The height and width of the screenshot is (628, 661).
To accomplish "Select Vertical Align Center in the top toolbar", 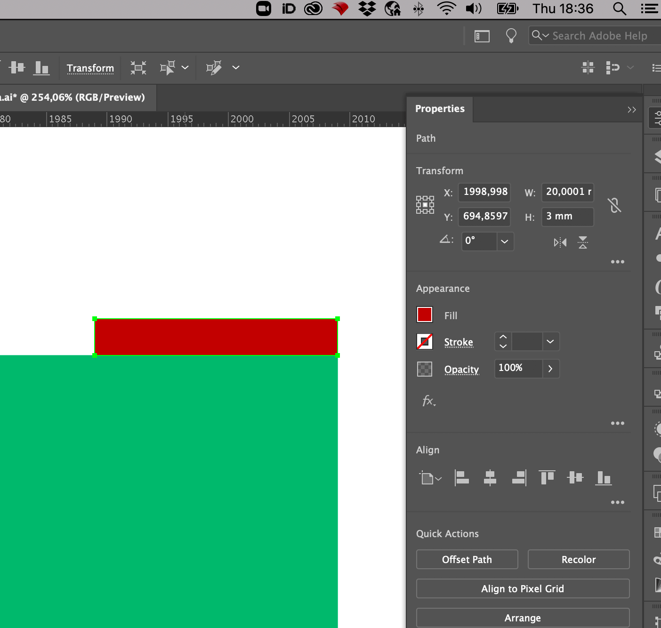I will (x=16, y=68).
